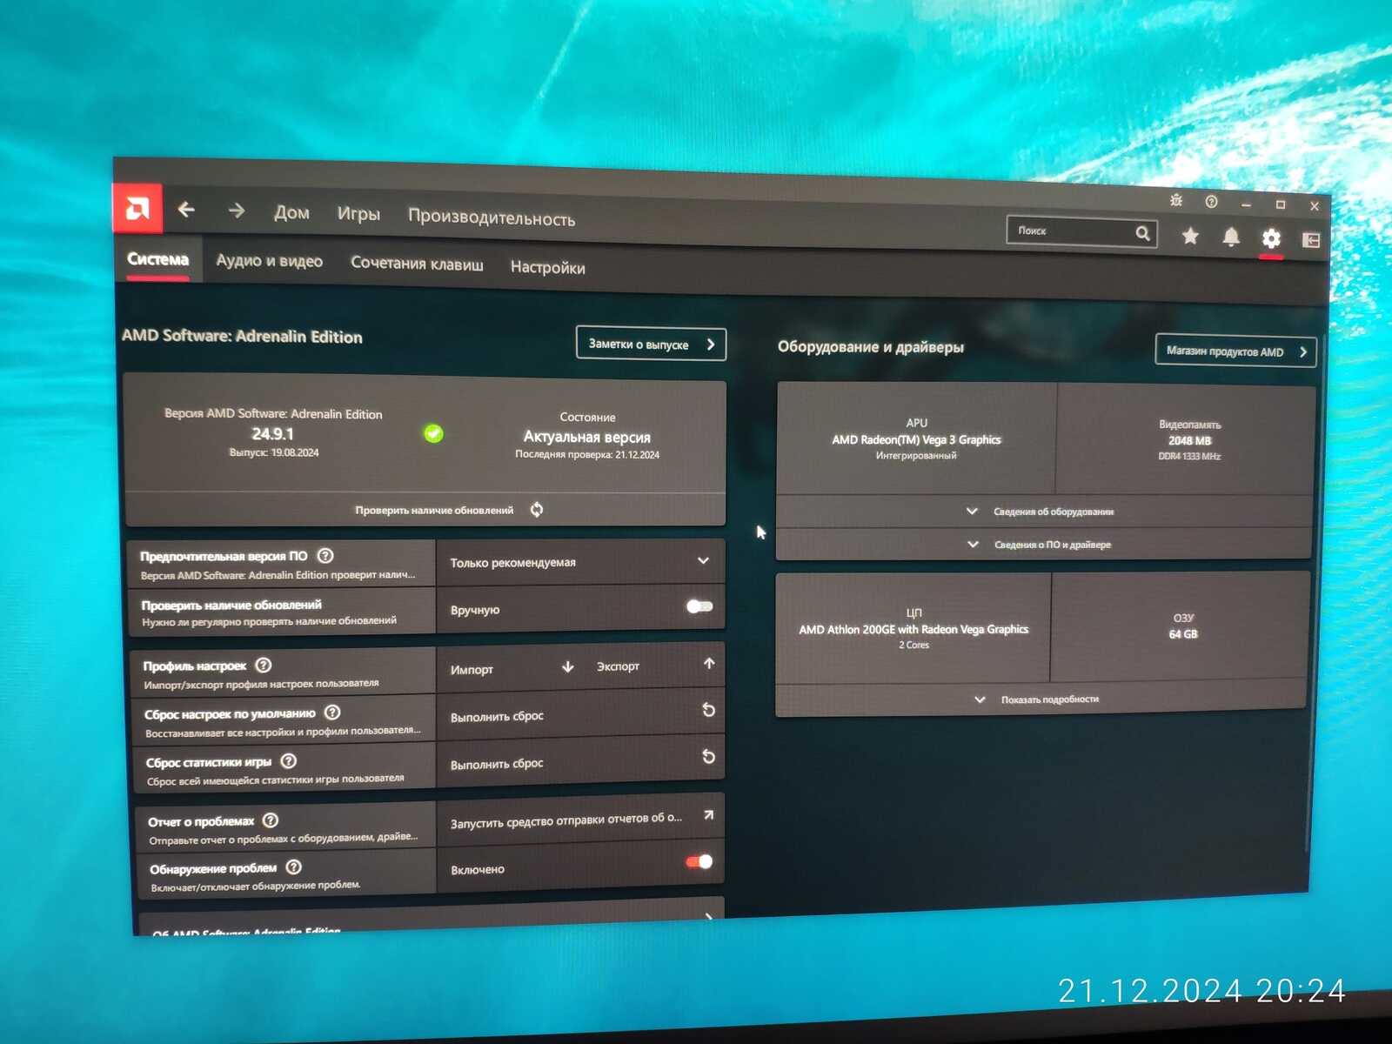This screenshot has height=1044, width=1392.
Task: Click 'Последняя проверка: 21.12.2024'
Action: pos(587,454)
